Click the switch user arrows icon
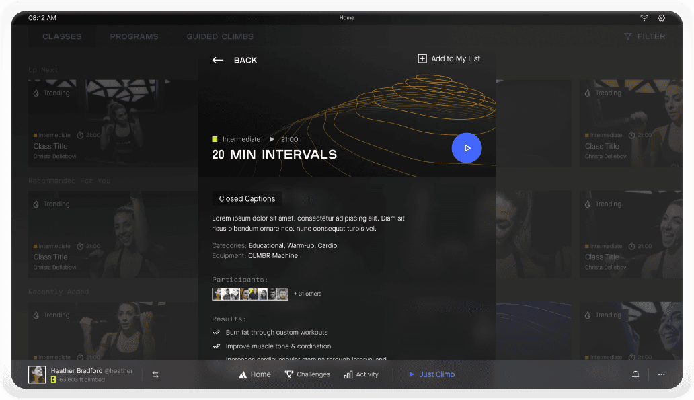Image resolution: width=694 pixels, height=400 pixels. click(155, 374)
